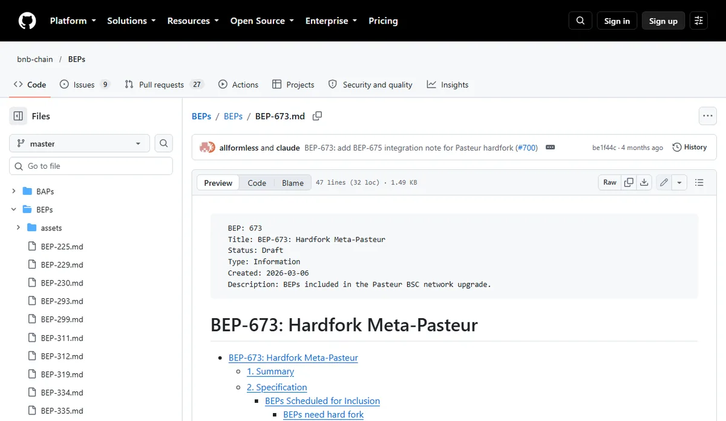Viewport: 726px width, 421px height.
Task: Open the Open Source dropdown menu
Action: click(262, 21)
